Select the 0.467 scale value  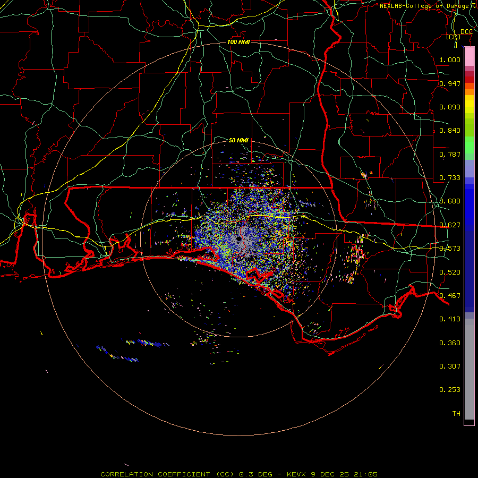tap(450, 296)
